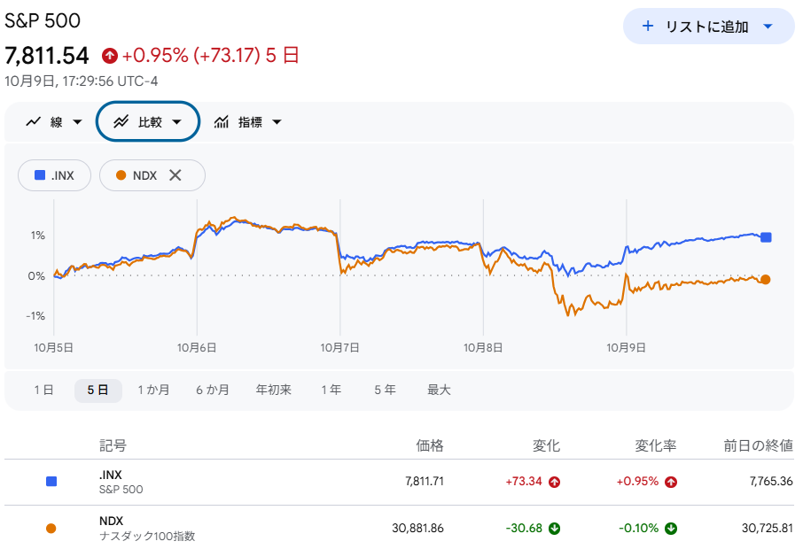This screenshot has width=803, height=549.
Task: Select the 1日 time range
Action: (x=43, y=390)
